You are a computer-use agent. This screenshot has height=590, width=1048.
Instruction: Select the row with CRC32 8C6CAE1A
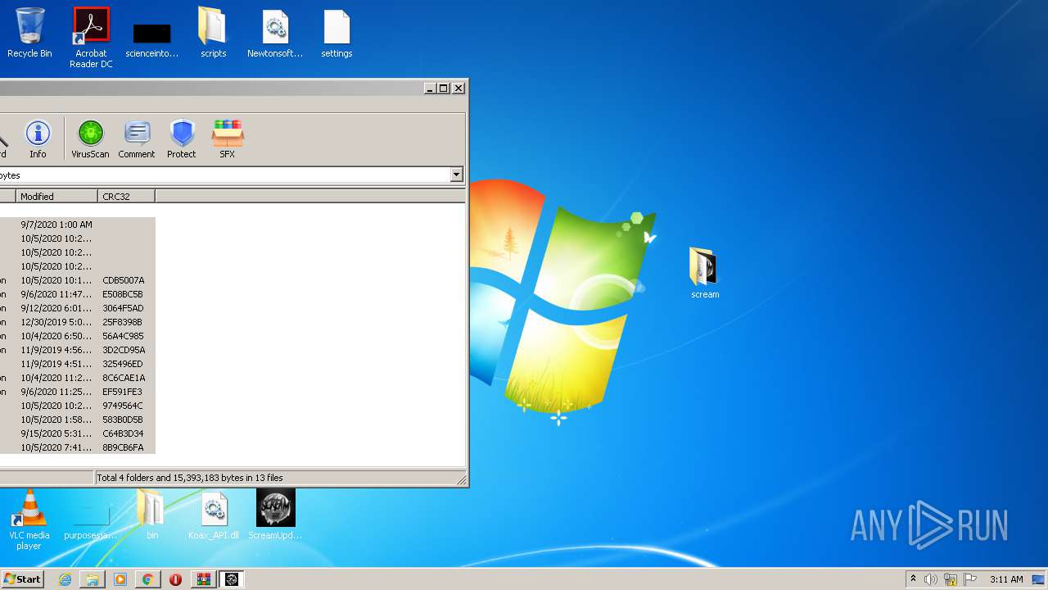coord(78,378)
